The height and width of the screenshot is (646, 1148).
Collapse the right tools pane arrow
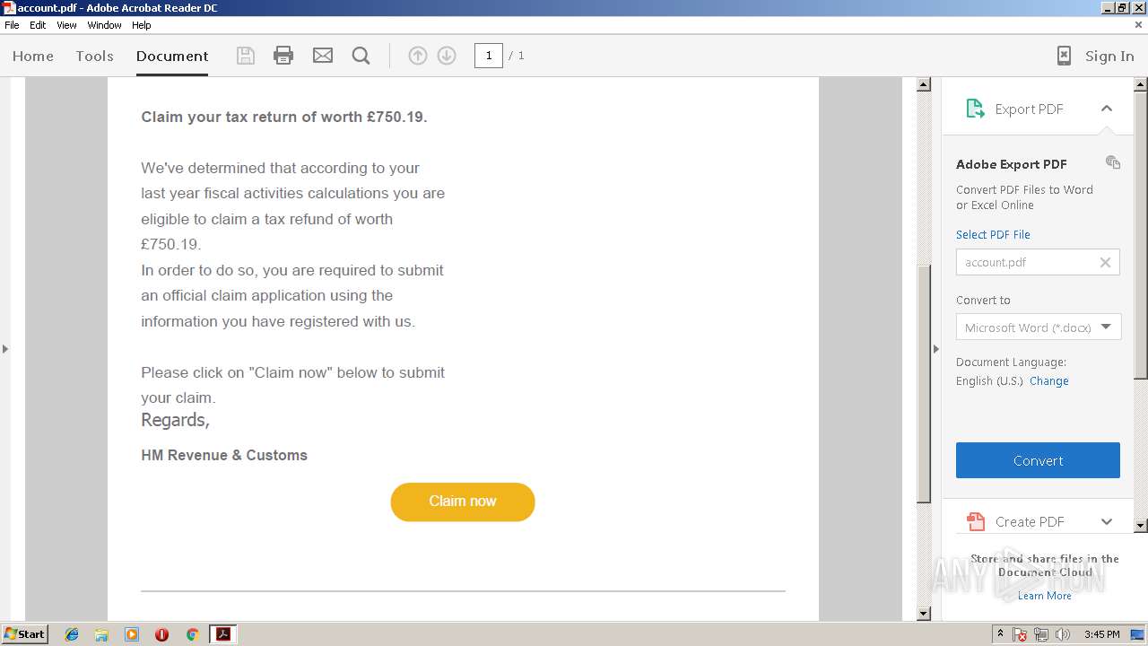pos(936,348)
